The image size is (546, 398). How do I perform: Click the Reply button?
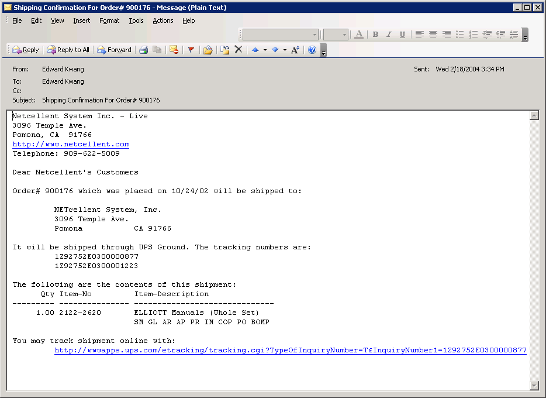[x=25, y=50]
